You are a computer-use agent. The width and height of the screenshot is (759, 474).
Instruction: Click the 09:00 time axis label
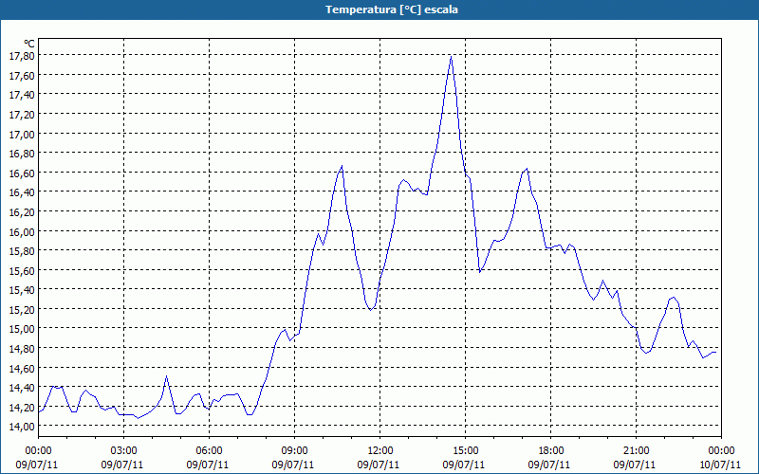tap(294, 451)
